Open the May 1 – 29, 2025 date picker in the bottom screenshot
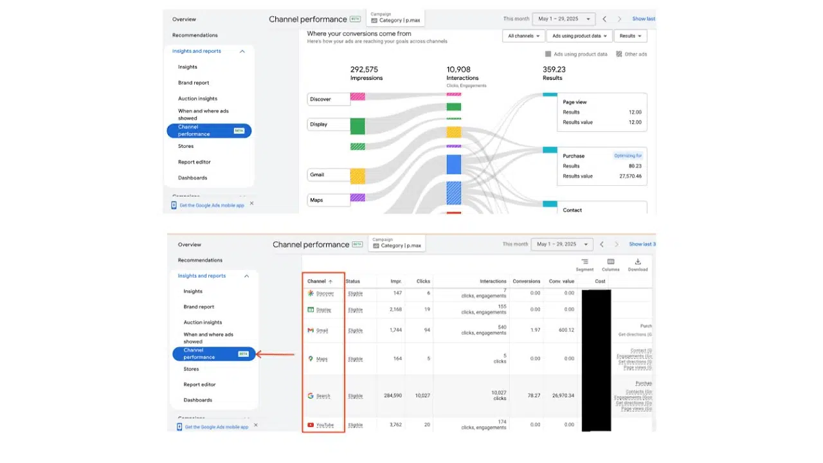 tap(561, 244)
